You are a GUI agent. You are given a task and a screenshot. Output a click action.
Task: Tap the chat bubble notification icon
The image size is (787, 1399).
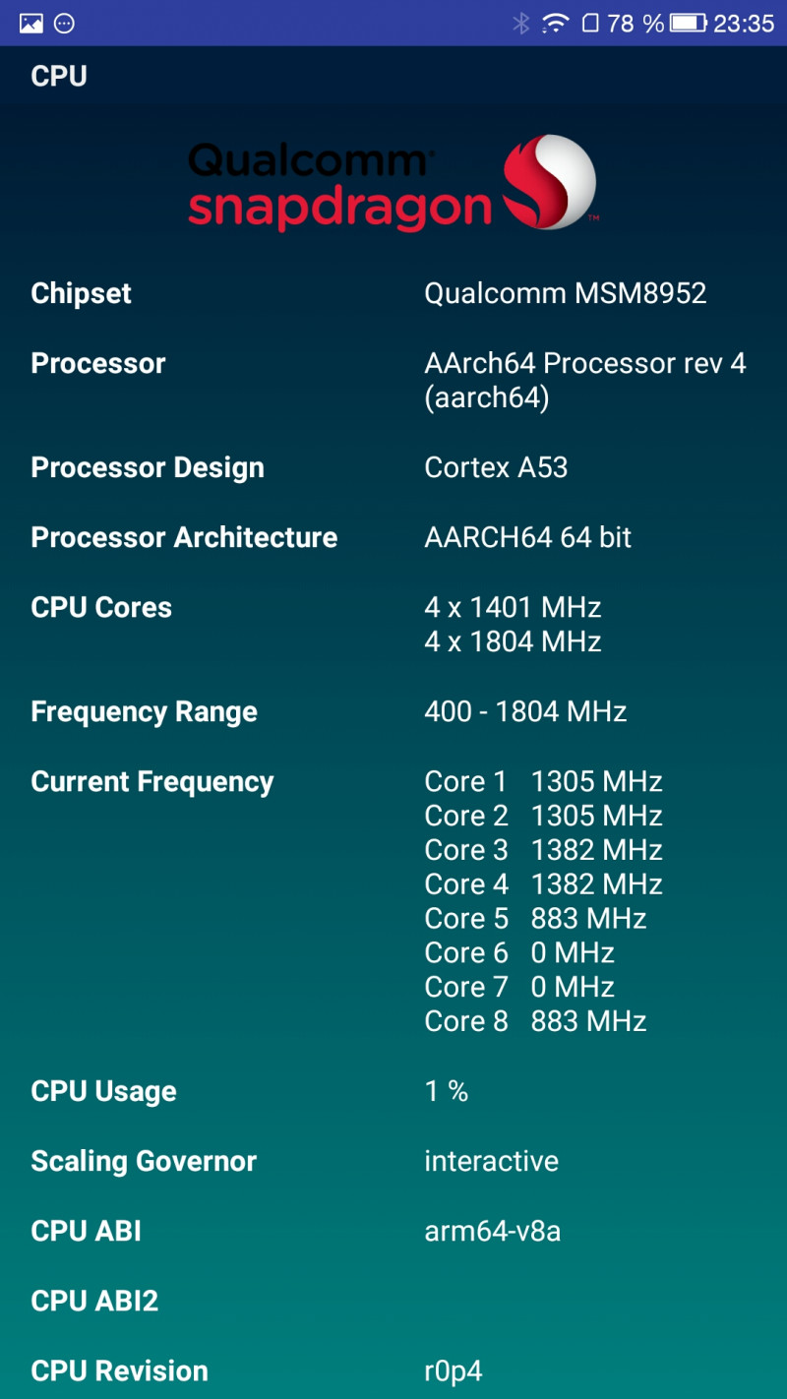tap(64, 23)
